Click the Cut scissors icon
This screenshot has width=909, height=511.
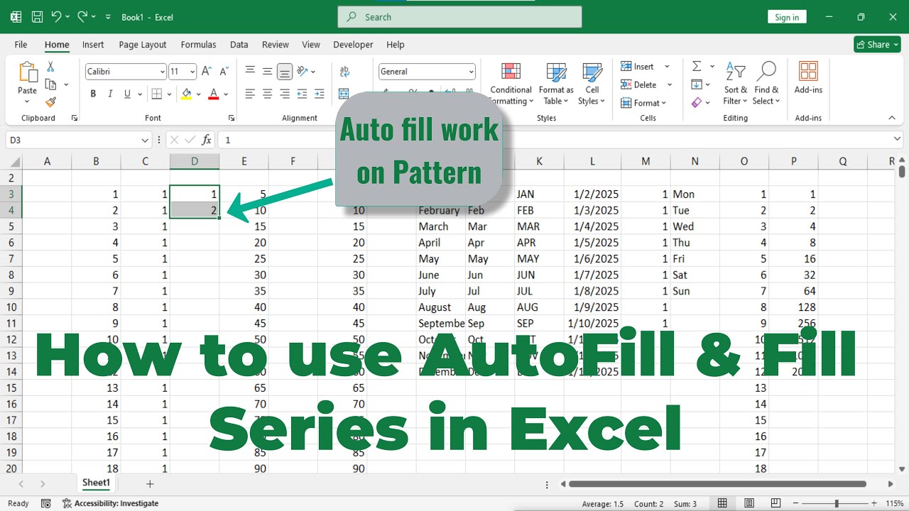tap(50, 67)
